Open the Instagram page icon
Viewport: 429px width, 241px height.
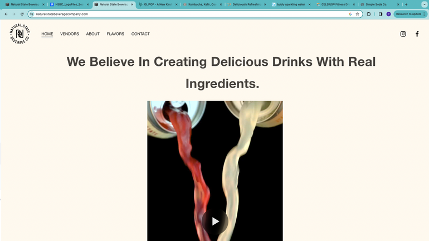click(x=403, y=34)
